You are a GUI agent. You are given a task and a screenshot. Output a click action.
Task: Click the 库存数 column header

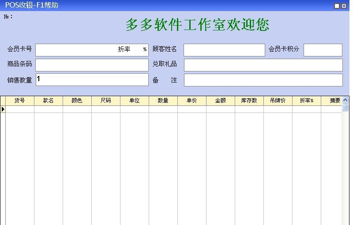coord(249,101)
